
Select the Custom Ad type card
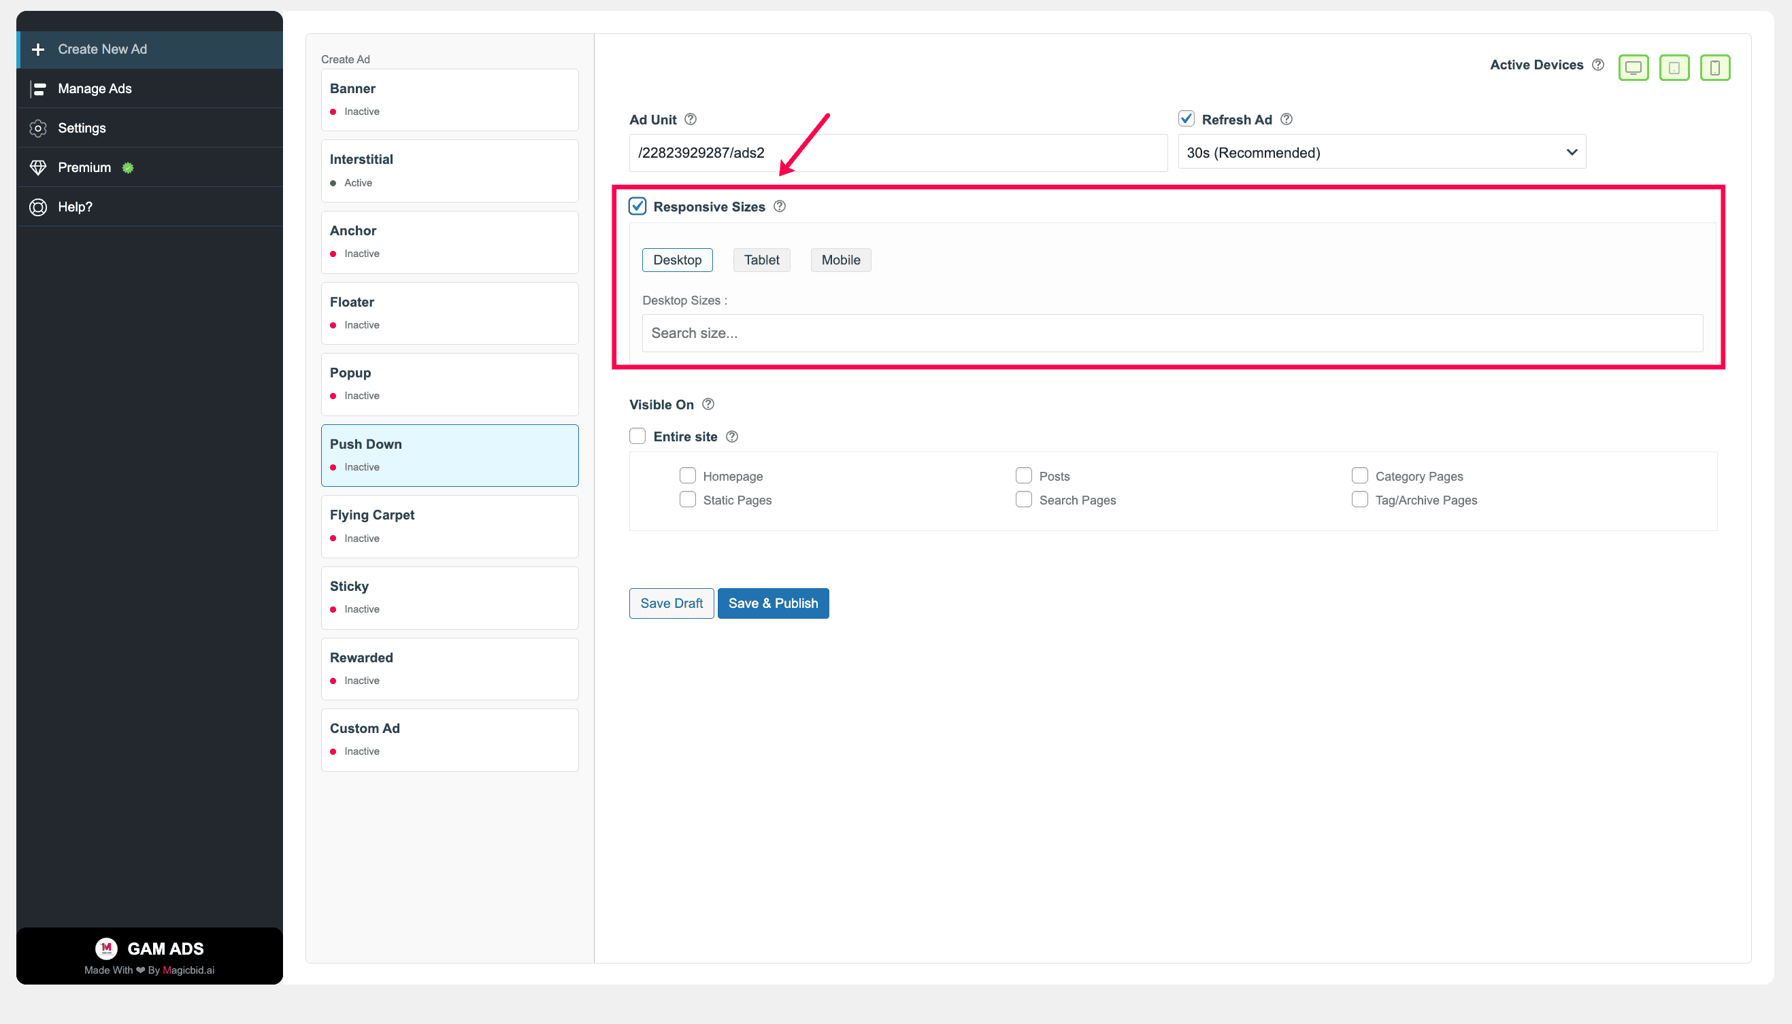point(450,740)
